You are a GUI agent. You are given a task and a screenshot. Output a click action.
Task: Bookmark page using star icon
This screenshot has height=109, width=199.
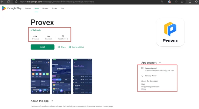(x=182, y=2)
